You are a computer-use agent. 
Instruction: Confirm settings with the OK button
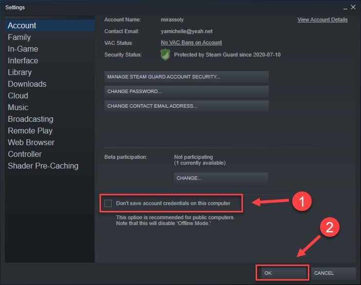282,273
